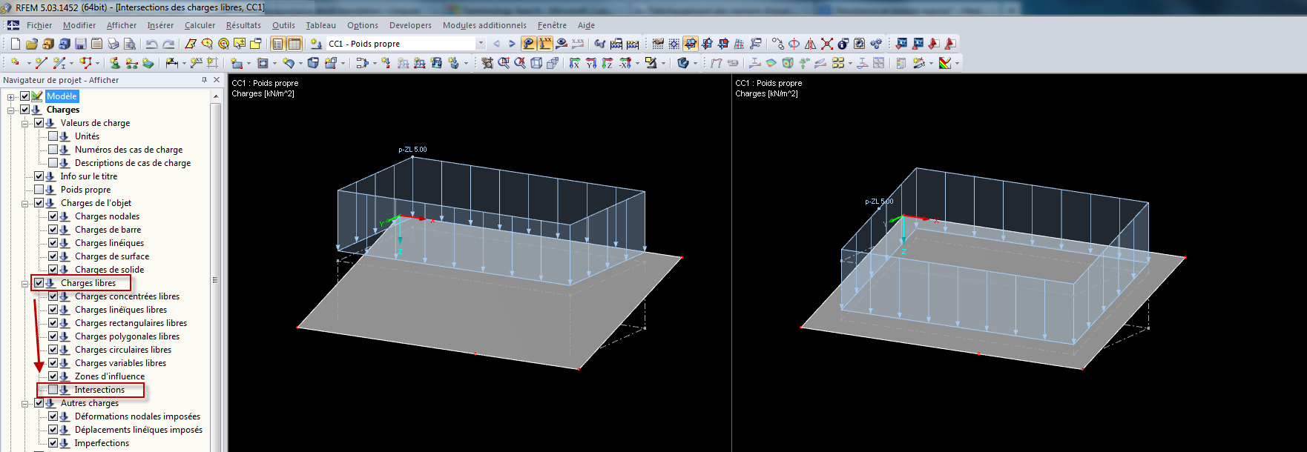The width and height of the screenshot is (1307, 452).
Task: Open dropdown arrow next to new node tool
Action: (29, 63)
